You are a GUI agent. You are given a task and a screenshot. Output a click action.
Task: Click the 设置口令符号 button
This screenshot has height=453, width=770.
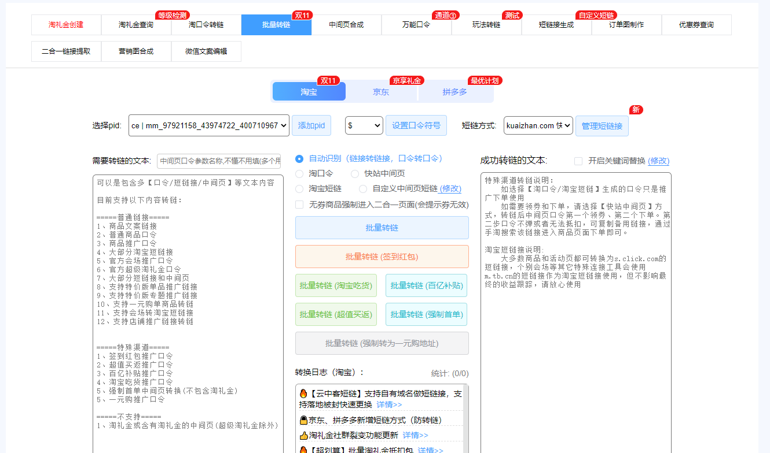[x=416, y=125]
